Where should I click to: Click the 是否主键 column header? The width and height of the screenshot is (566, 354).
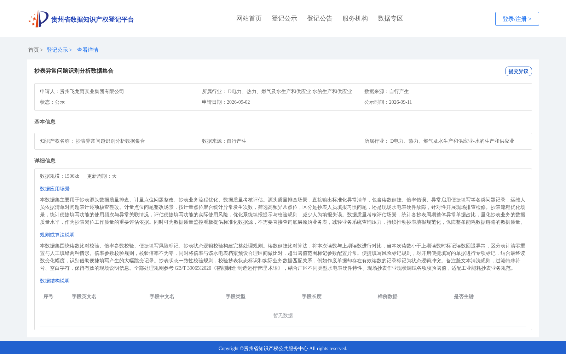click(x=464, y=296)
